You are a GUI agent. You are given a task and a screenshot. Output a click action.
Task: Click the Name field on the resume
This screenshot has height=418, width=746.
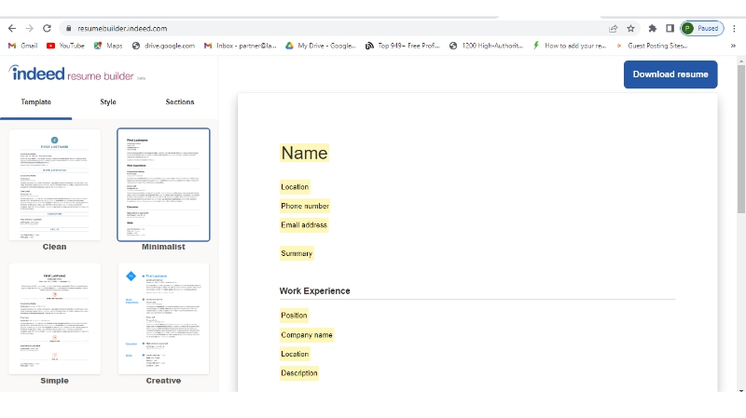click(x=304, y=154)
